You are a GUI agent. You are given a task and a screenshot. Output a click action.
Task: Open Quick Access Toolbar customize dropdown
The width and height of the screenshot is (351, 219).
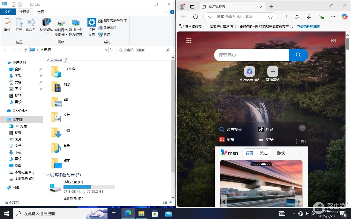tap(25, 4)
